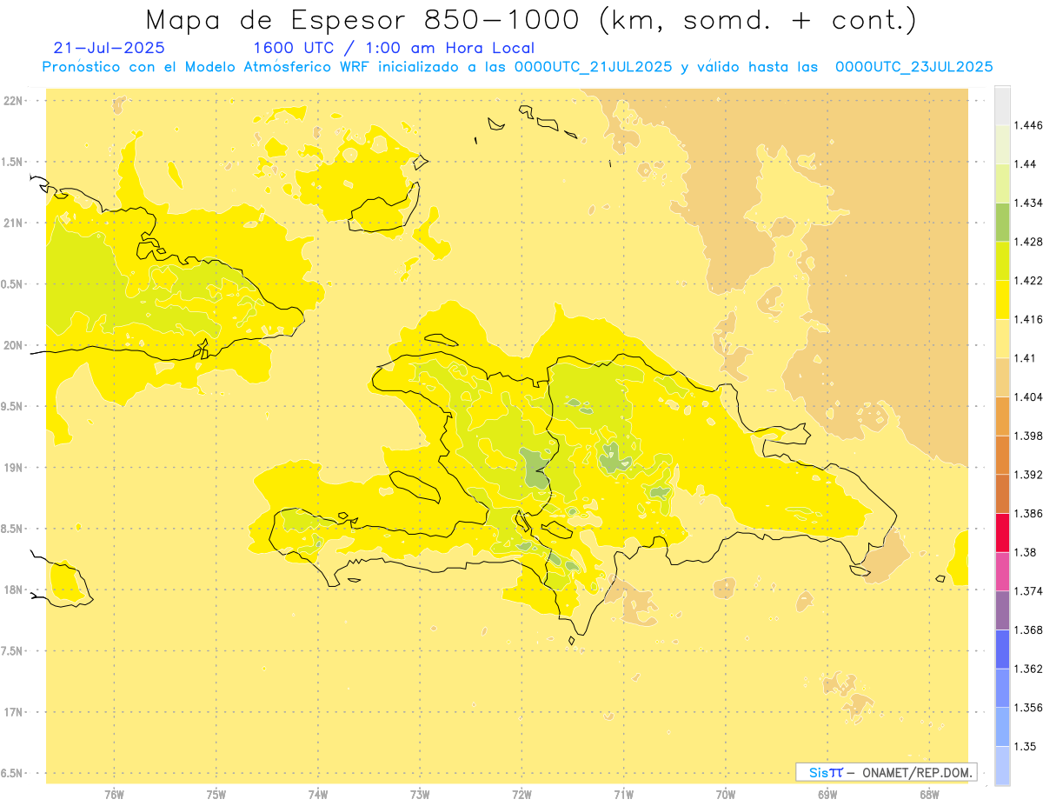Click the '76W' longitude label
Viewport: 1043px width, 806px height.
pos(114,795)
